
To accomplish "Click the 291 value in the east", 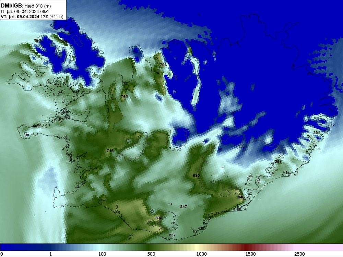I will (x=317, y=133).
